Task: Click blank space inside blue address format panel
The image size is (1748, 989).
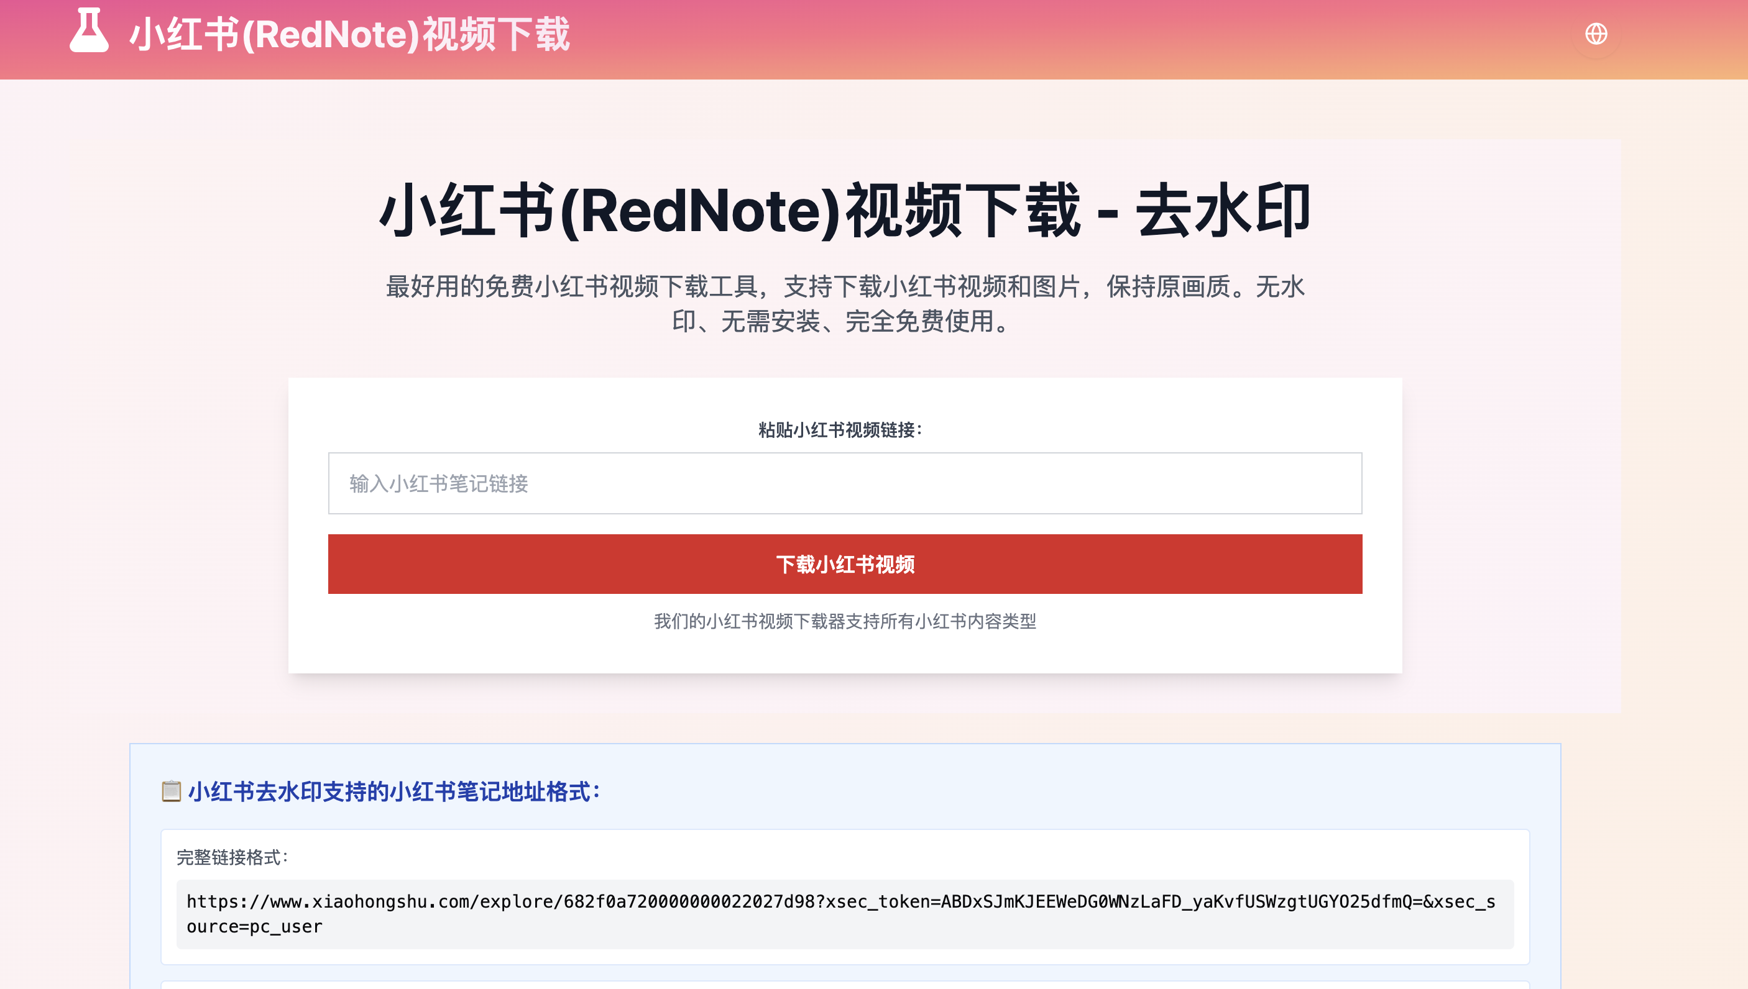Action: point(1087,791)
